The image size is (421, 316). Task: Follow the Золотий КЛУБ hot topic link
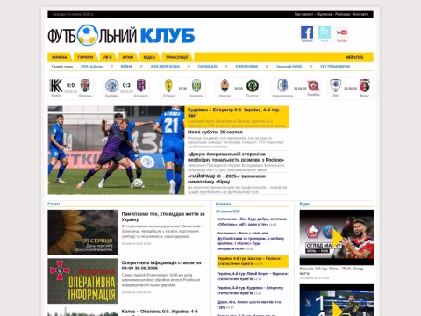click(289, 67)
